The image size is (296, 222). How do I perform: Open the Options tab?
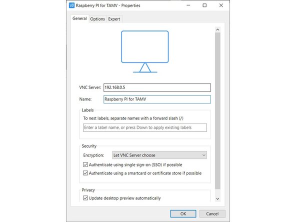(97, 19)
